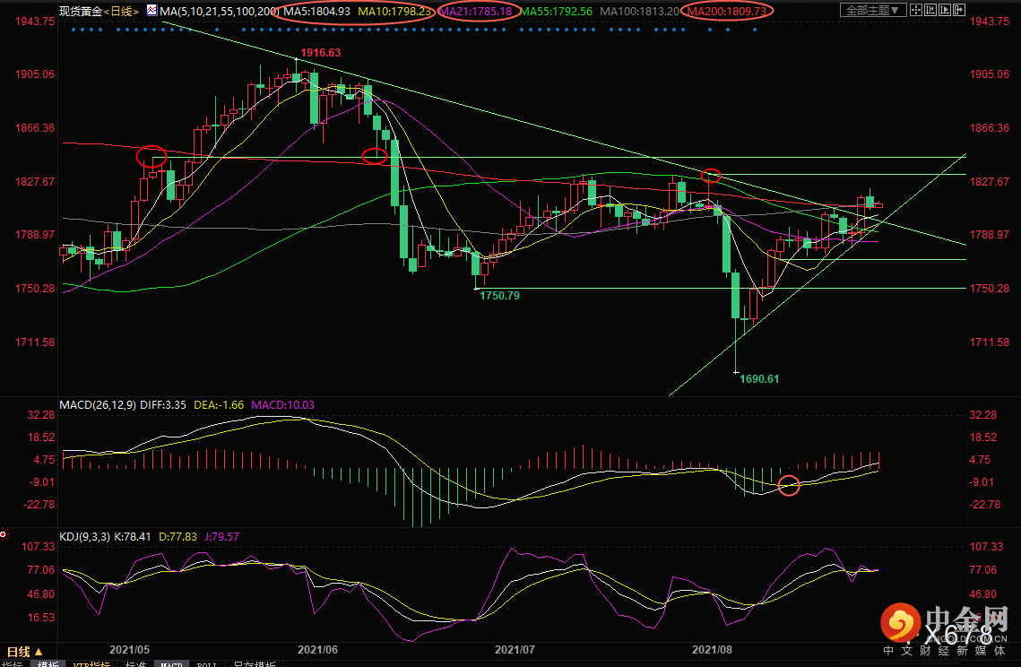Click the crosshair cursor icon in toolbar
The image size is (1021, 667).
pos(916,10)
